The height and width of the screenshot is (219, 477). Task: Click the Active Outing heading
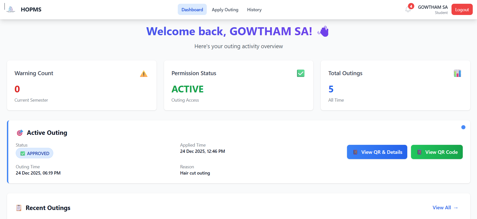tap(47, 133)
